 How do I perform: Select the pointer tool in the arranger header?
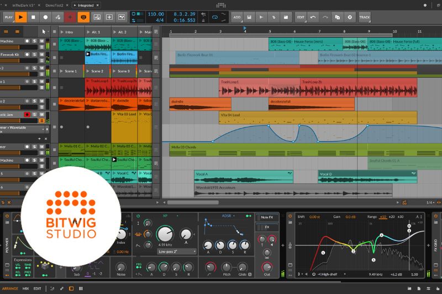click(x=44, y=31)
